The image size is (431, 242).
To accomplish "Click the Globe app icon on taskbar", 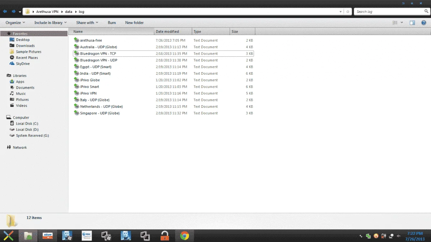I will (87, 236).
